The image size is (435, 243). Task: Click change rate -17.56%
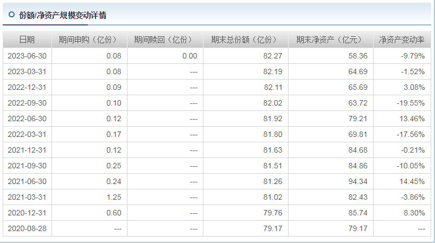pos(411,135)
